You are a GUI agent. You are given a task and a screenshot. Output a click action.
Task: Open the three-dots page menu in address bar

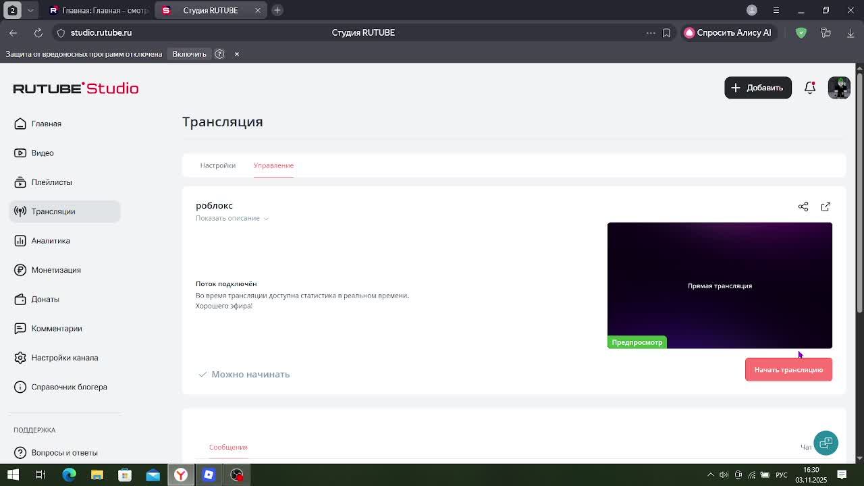(x=651, y=32)
